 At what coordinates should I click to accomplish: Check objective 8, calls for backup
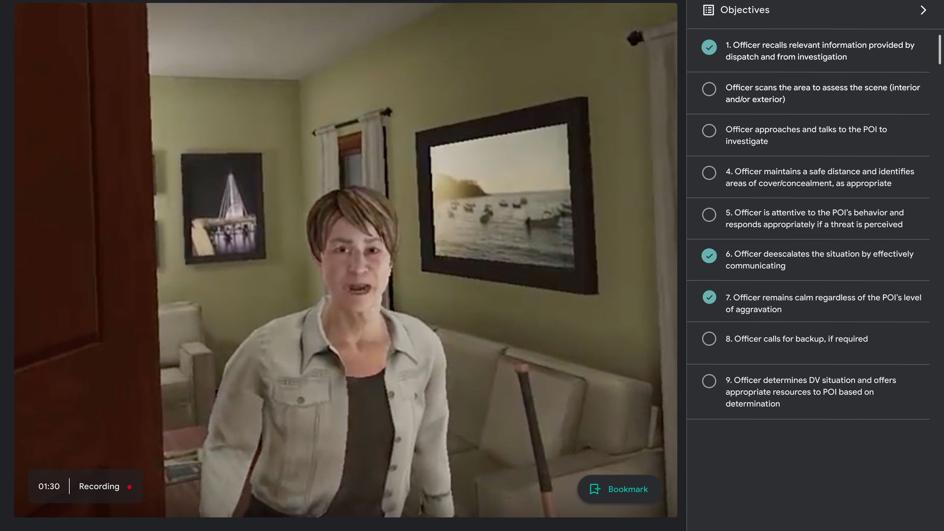(709, 339)
